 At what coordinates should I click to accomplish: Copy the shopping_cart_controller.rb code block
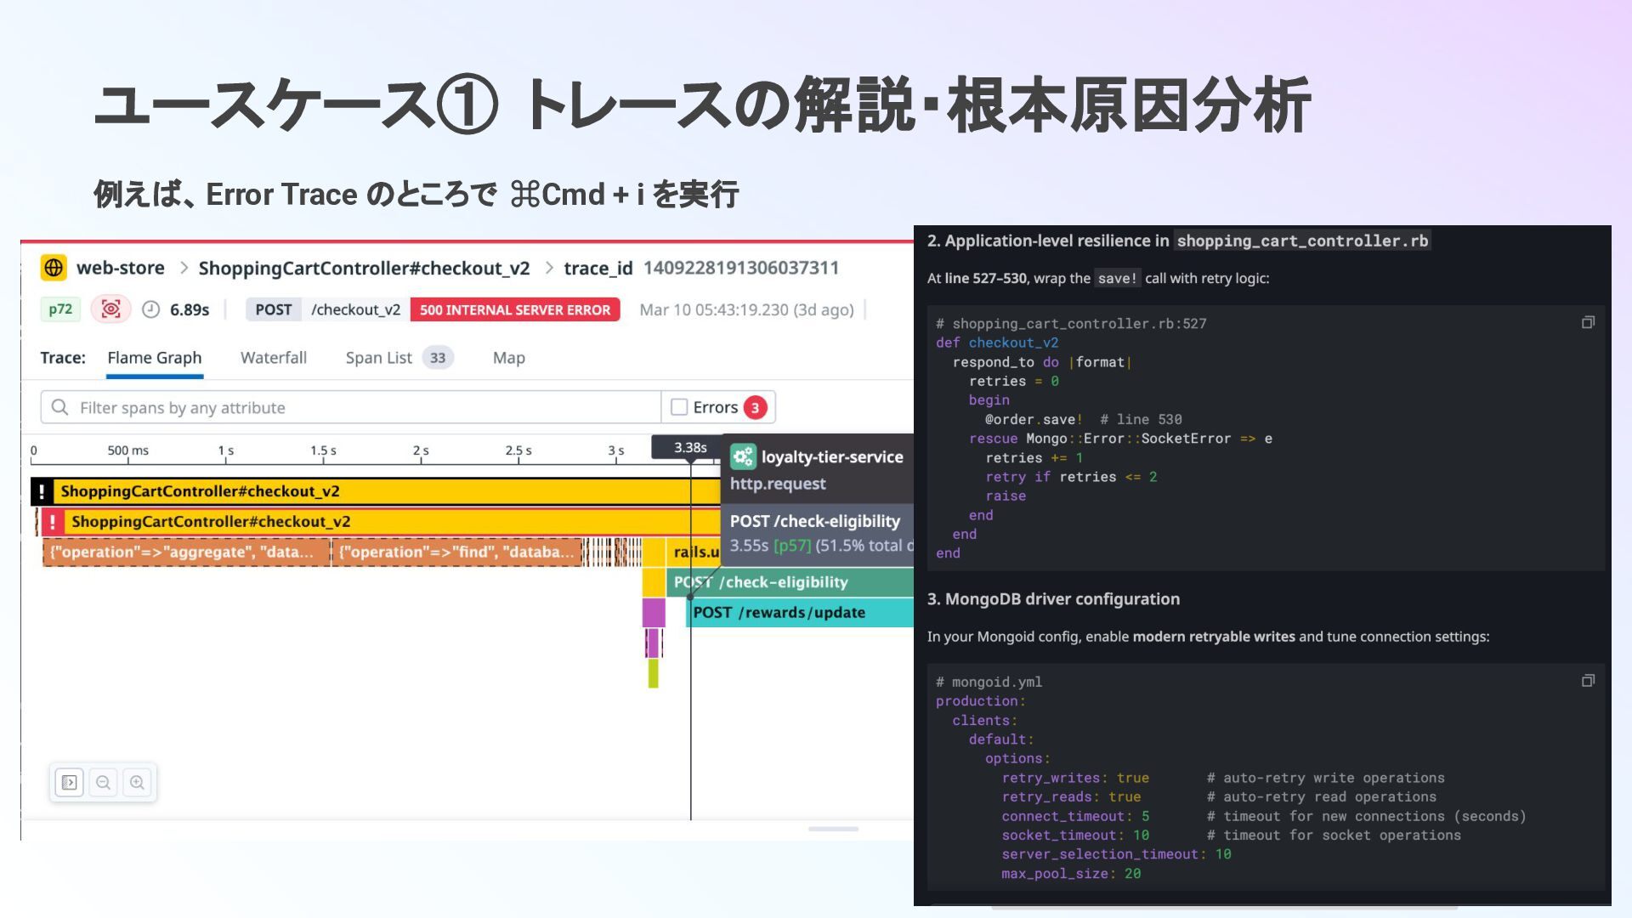pos(1587,323)
